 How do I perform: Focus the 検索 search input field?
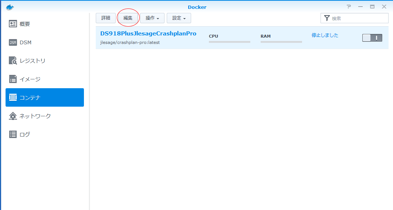point(355,18)
